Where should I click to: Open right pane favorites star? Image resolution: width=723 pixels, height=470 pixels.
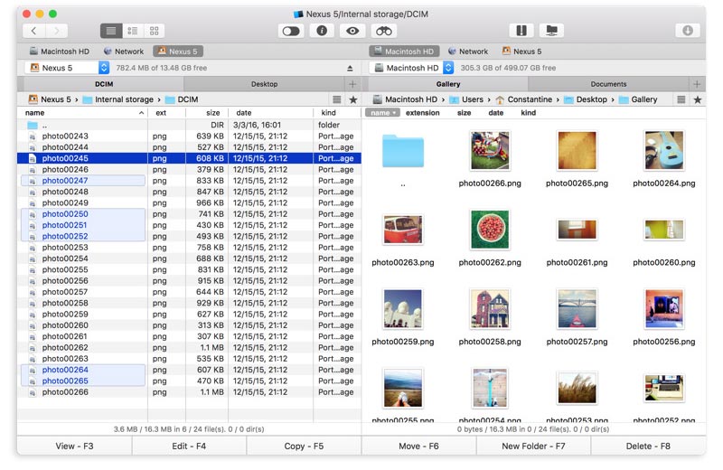(x=698, y=99)
